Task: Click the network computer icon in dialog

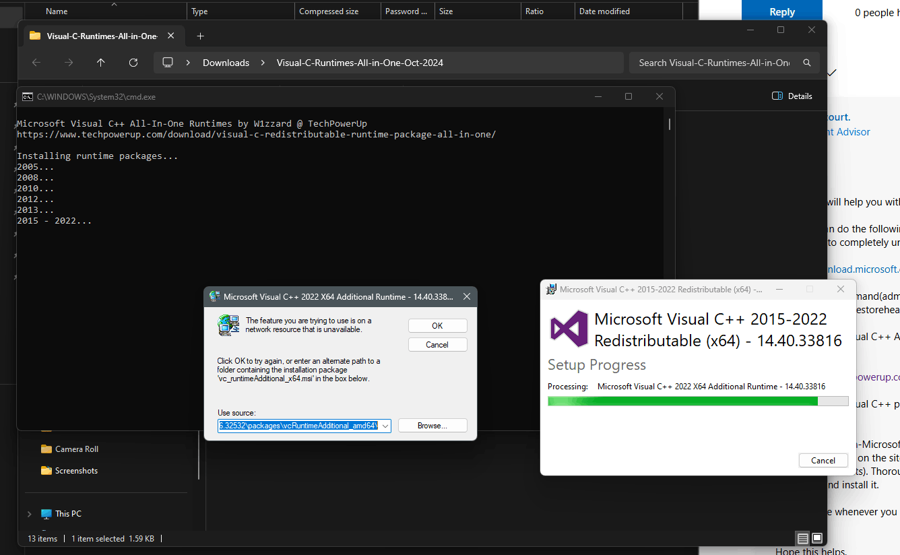Action: click(228, 325)
